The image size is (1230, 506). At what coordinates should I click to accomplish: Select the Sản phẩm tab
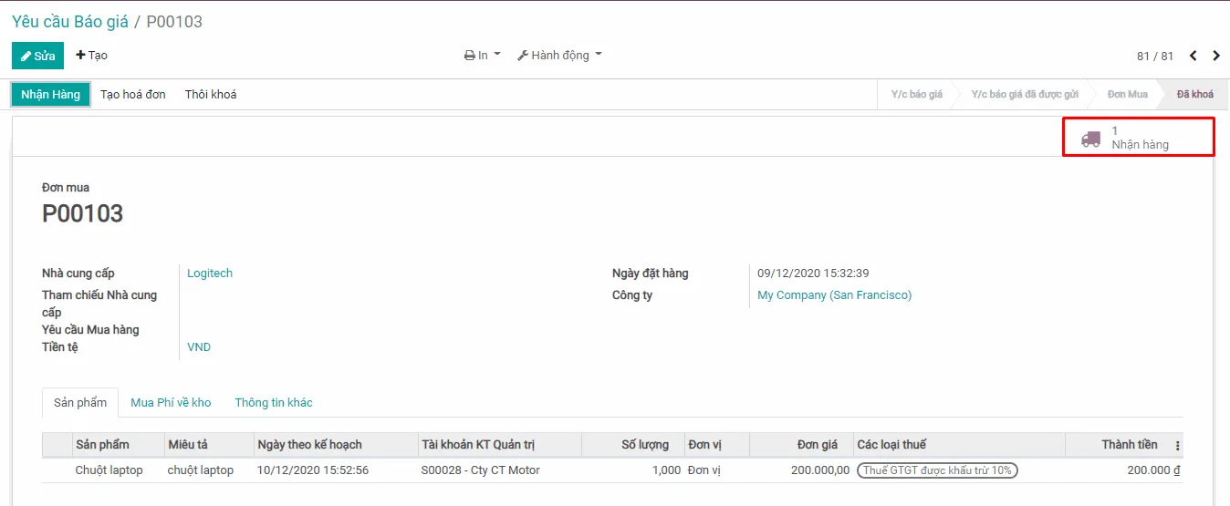tap(80, 403)
